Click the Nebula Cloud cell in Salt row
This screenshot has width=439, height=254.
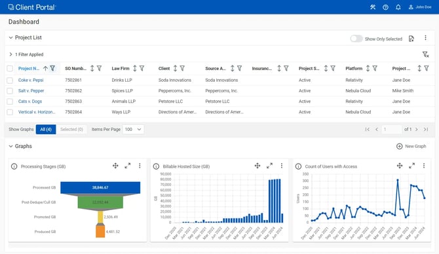[358, 90]
